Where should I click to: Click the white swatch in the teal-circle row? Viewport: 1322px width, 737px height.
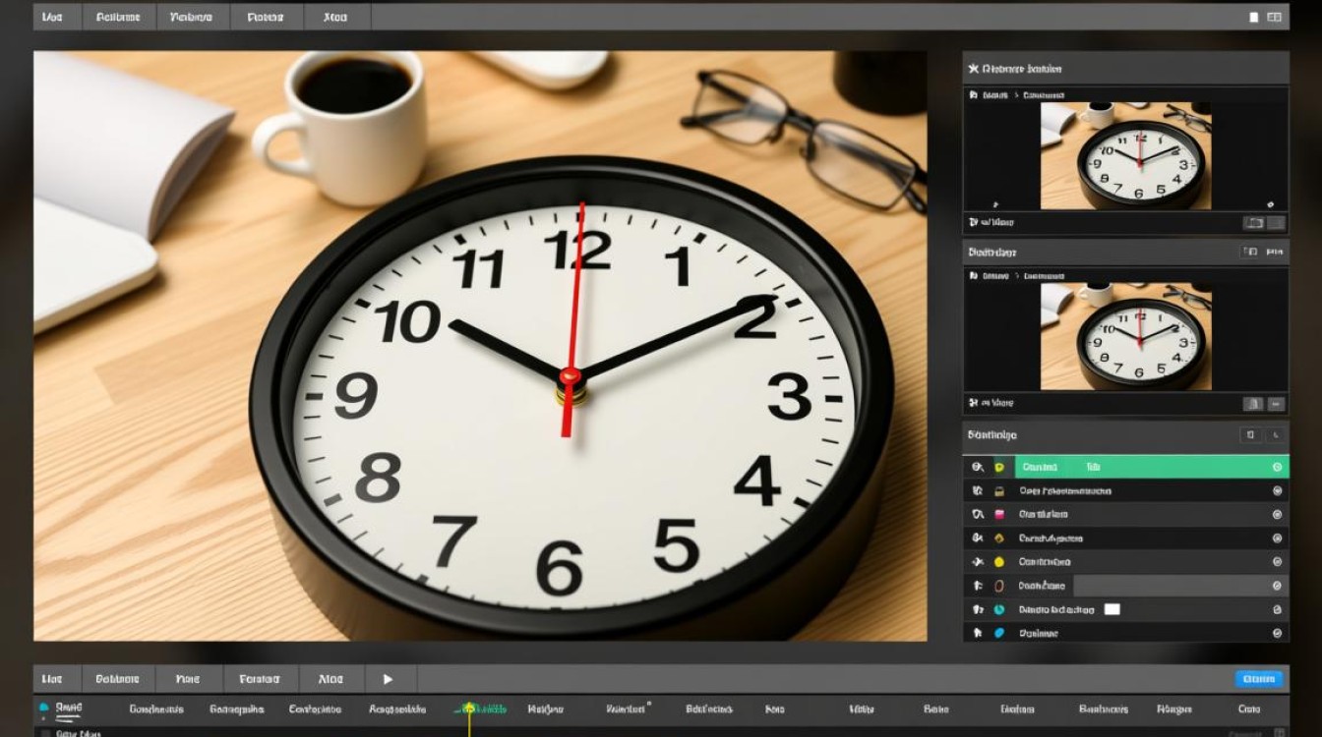click(x=1112, y=609)
